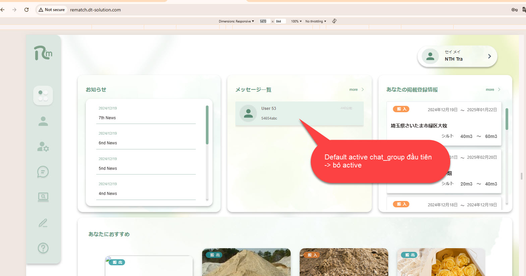Viewport: 526px width, 276px height.
Task: Open the No throttling dropdown
Action: point(315,21)
